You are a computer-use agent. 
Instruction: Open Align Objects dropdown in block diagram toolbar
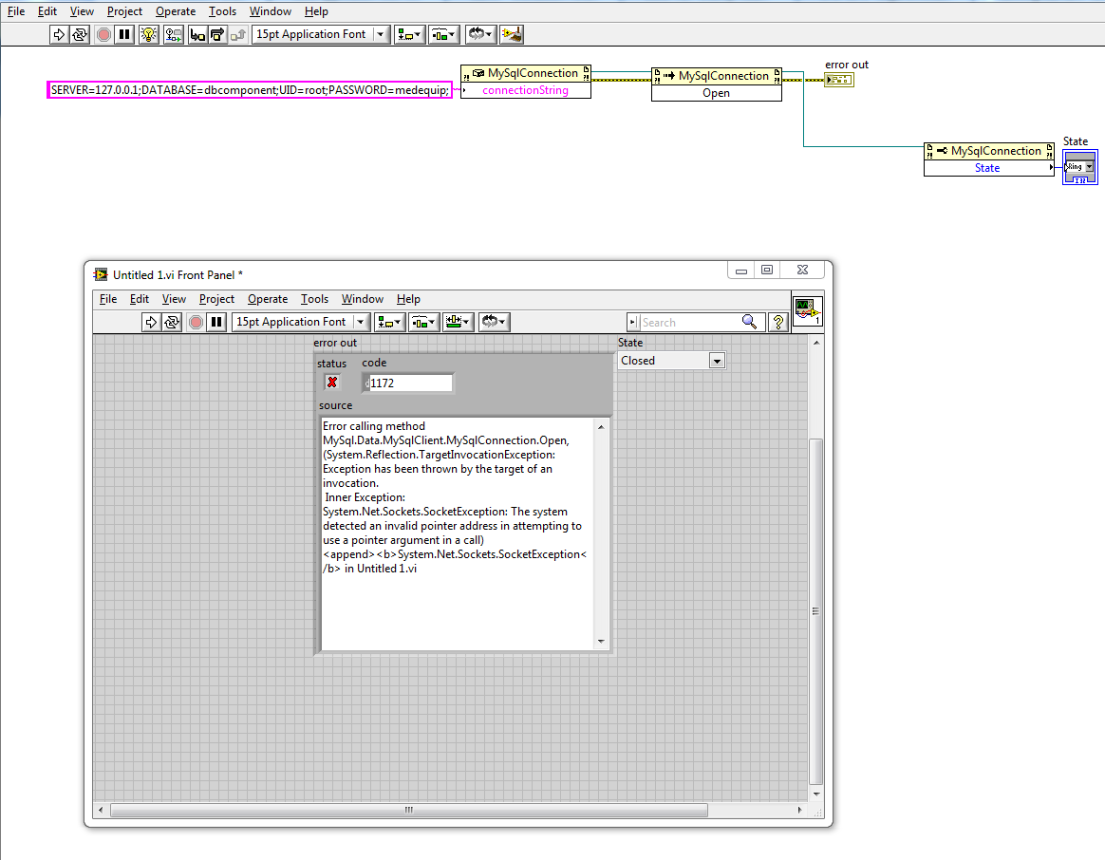409,34
